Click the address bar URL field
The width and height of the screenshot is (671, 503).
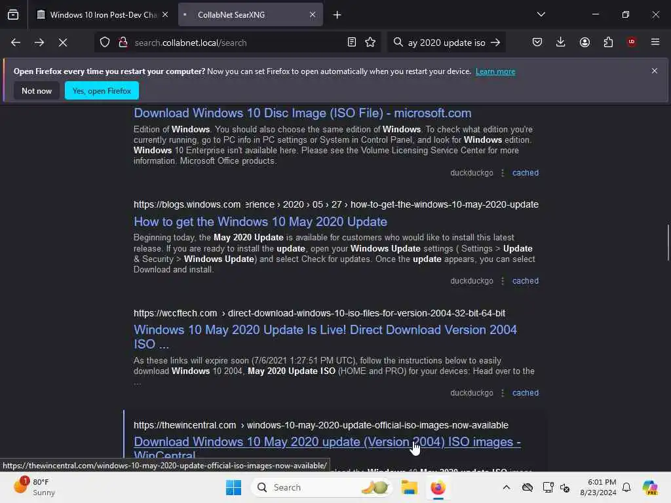[237, 43]
